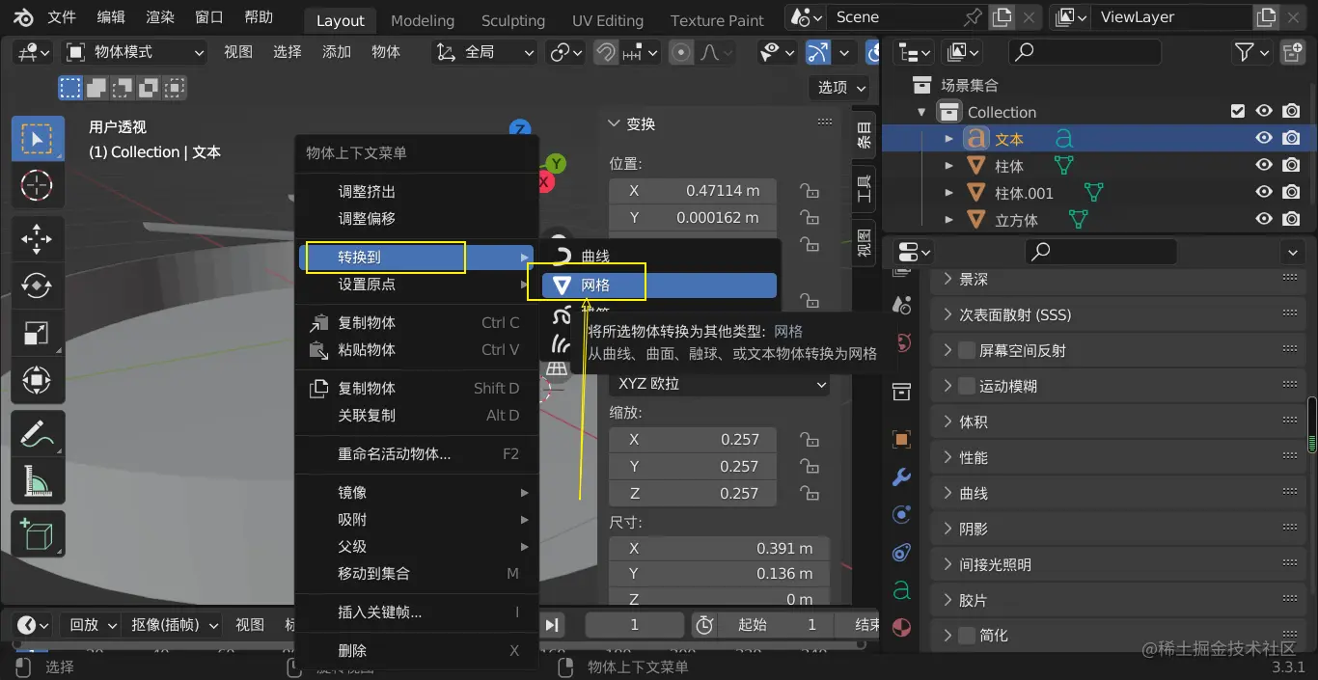
Task: Open 添加 menu in viewport header
Action: 337,52
